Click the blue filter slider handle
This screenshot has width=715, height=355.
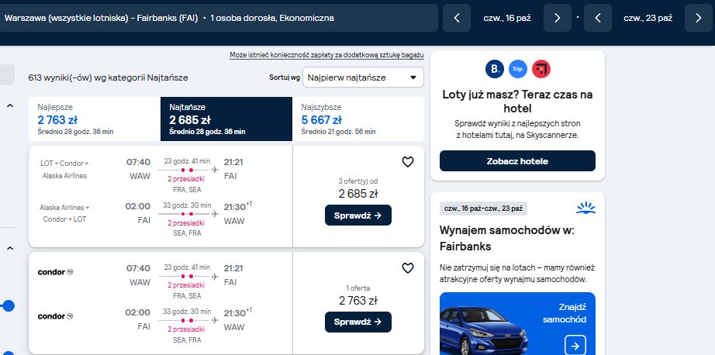click(9, 306)
